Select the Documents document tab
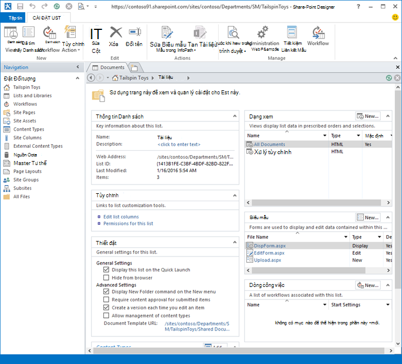This screenshot has height=364, width=402. pyautogui.click(x=108, y=67)
